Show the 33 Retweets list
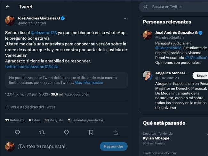Screen dimensions: 208x156 pos(15,120)
